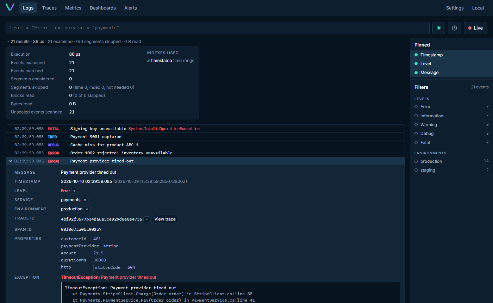Click the durationMs 30000 value
This screenshot has height=303, width=493.
[x=100, y=260]
